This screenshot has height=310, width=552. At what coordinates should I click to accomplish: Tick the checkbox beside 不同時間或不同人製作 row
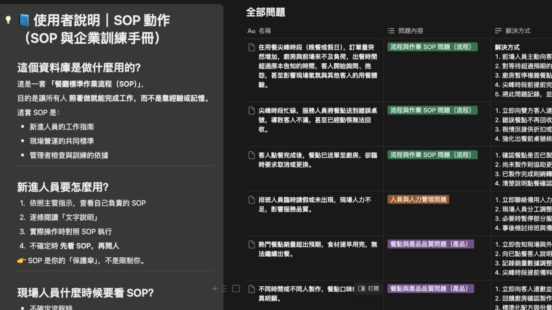coord(236,288)
